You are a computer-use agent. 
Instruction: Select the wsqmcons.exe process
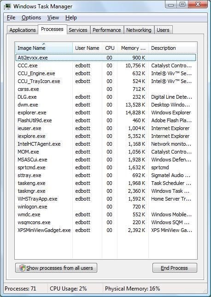(x=105, y=222)
